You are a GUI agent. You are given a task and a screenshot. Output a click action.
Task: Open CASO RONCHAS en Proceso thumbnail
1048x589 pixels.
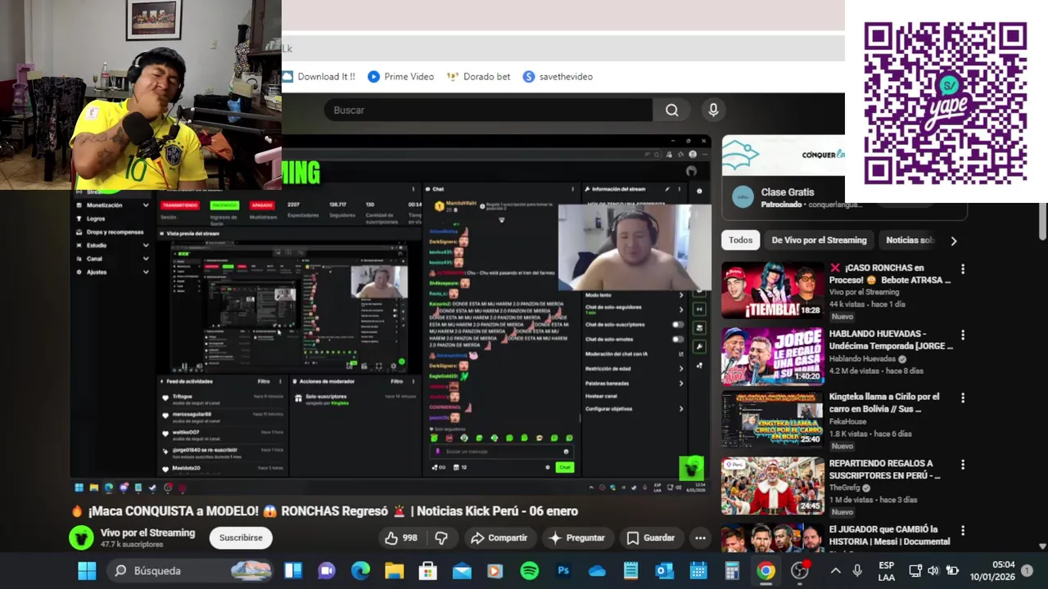(772, 290)
